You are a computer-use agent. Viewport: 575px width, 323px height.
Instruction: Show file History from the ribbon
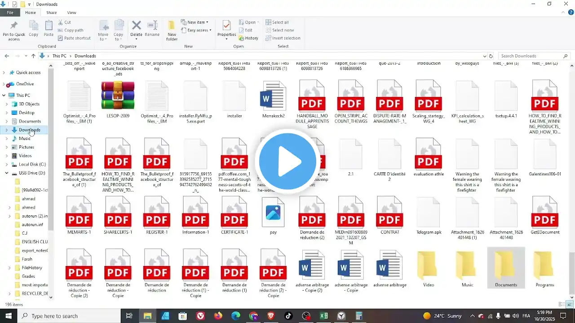tap(248, 38)
